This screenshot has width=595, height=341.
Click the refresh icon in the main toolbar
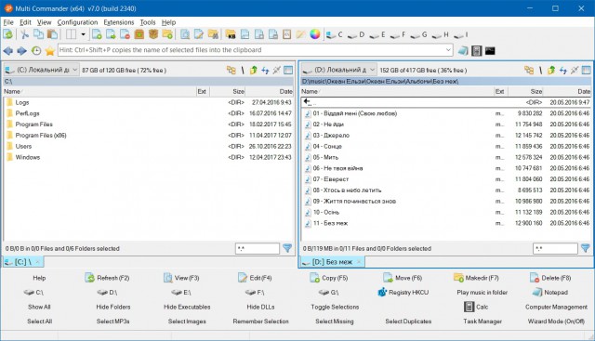click(x=8, y=35)
